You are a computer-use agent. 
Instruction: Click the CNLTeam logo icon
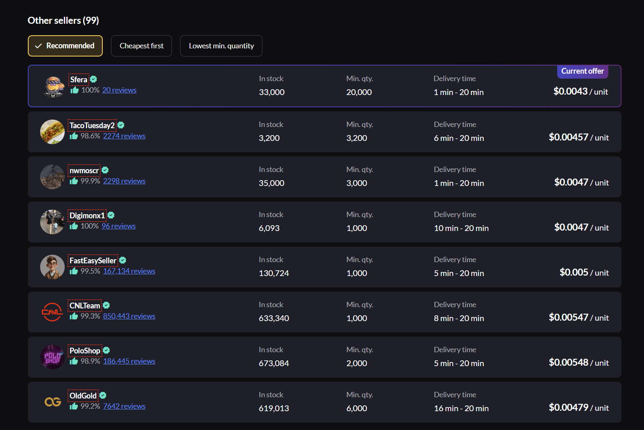pyautogui.click(x=52, y=312)
